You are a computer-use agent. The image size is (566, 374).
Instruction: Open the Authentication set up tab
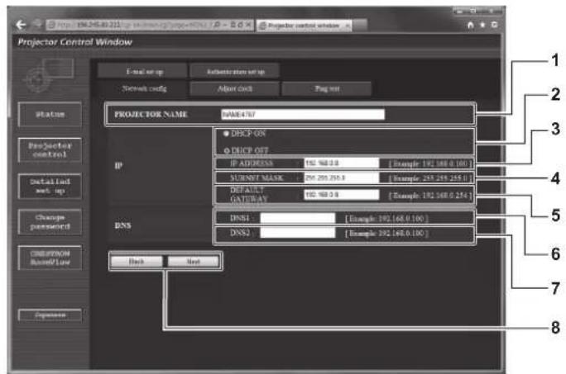(235, 71)
